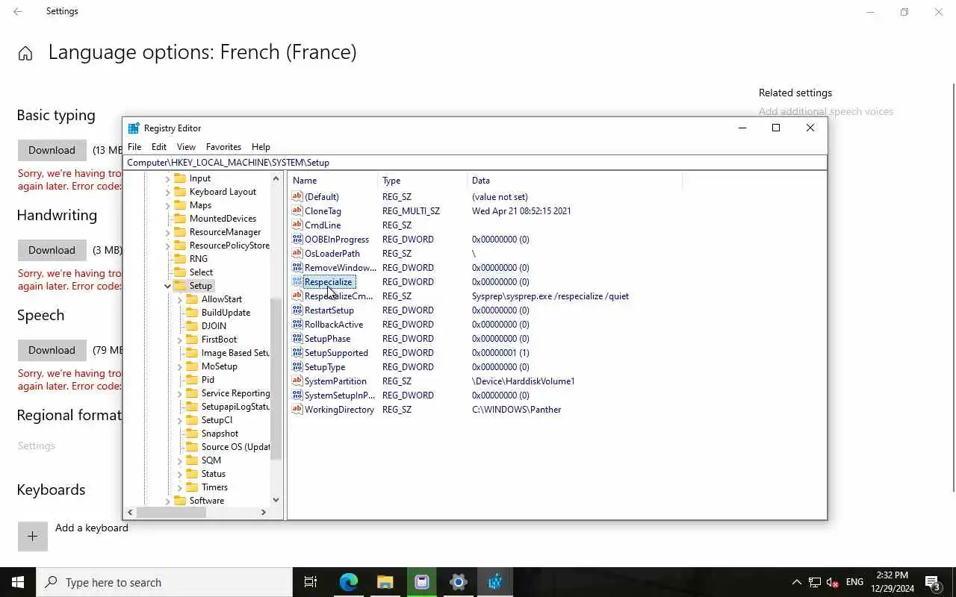Click the Add a keyboard plus button
Screen dimensions: 956x597
tap(33, 537)
